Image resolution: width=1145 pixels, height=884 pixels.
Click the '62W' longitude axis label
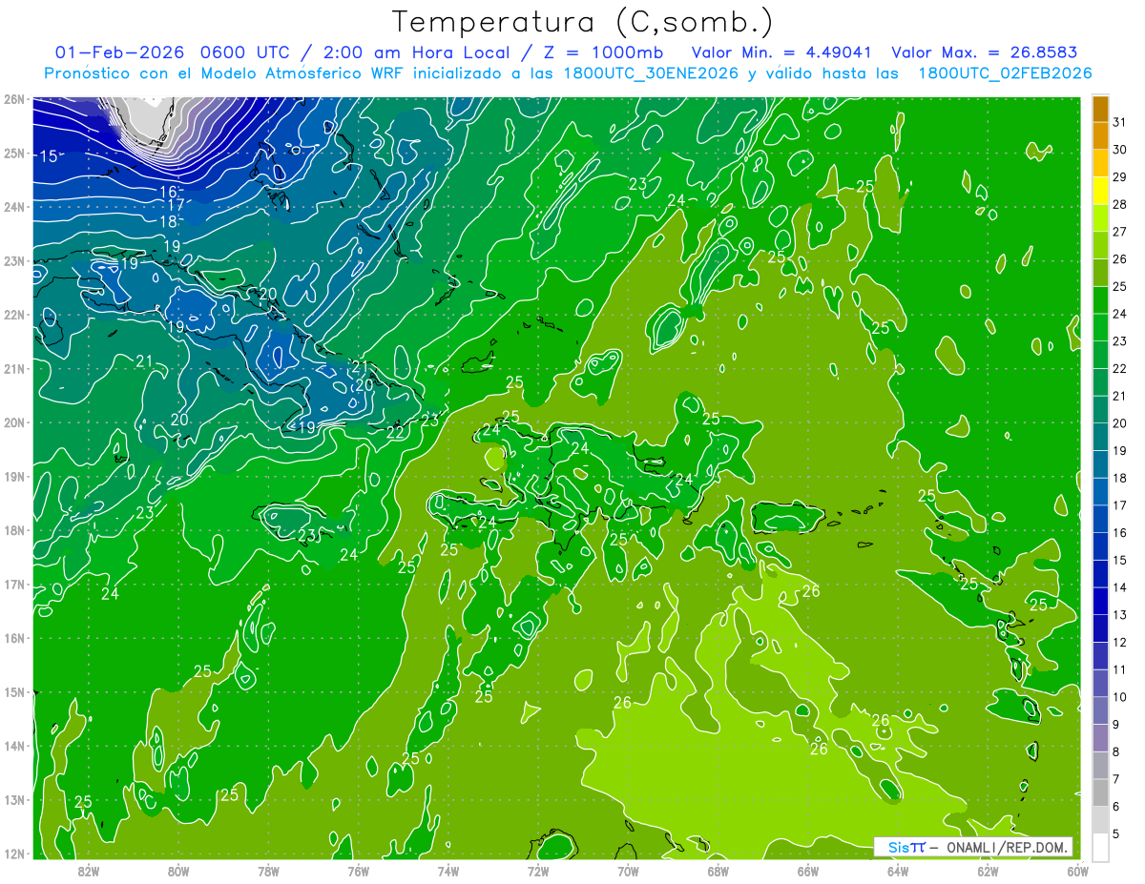[x=988, y=870]
